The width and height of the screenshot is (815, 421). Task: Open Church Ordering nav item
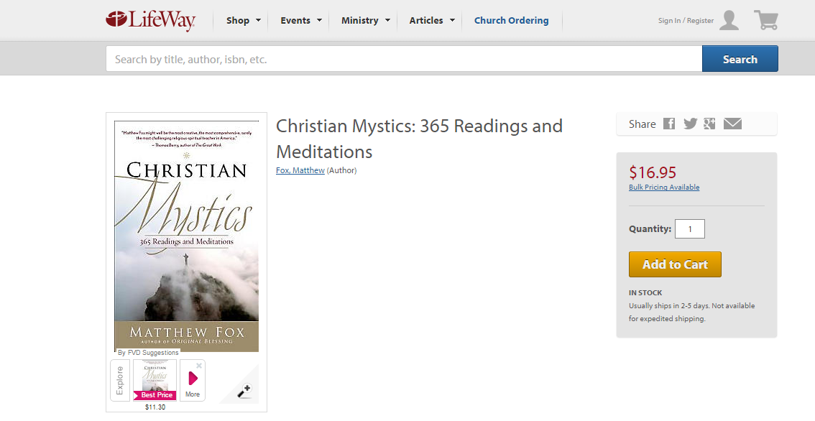512,20
